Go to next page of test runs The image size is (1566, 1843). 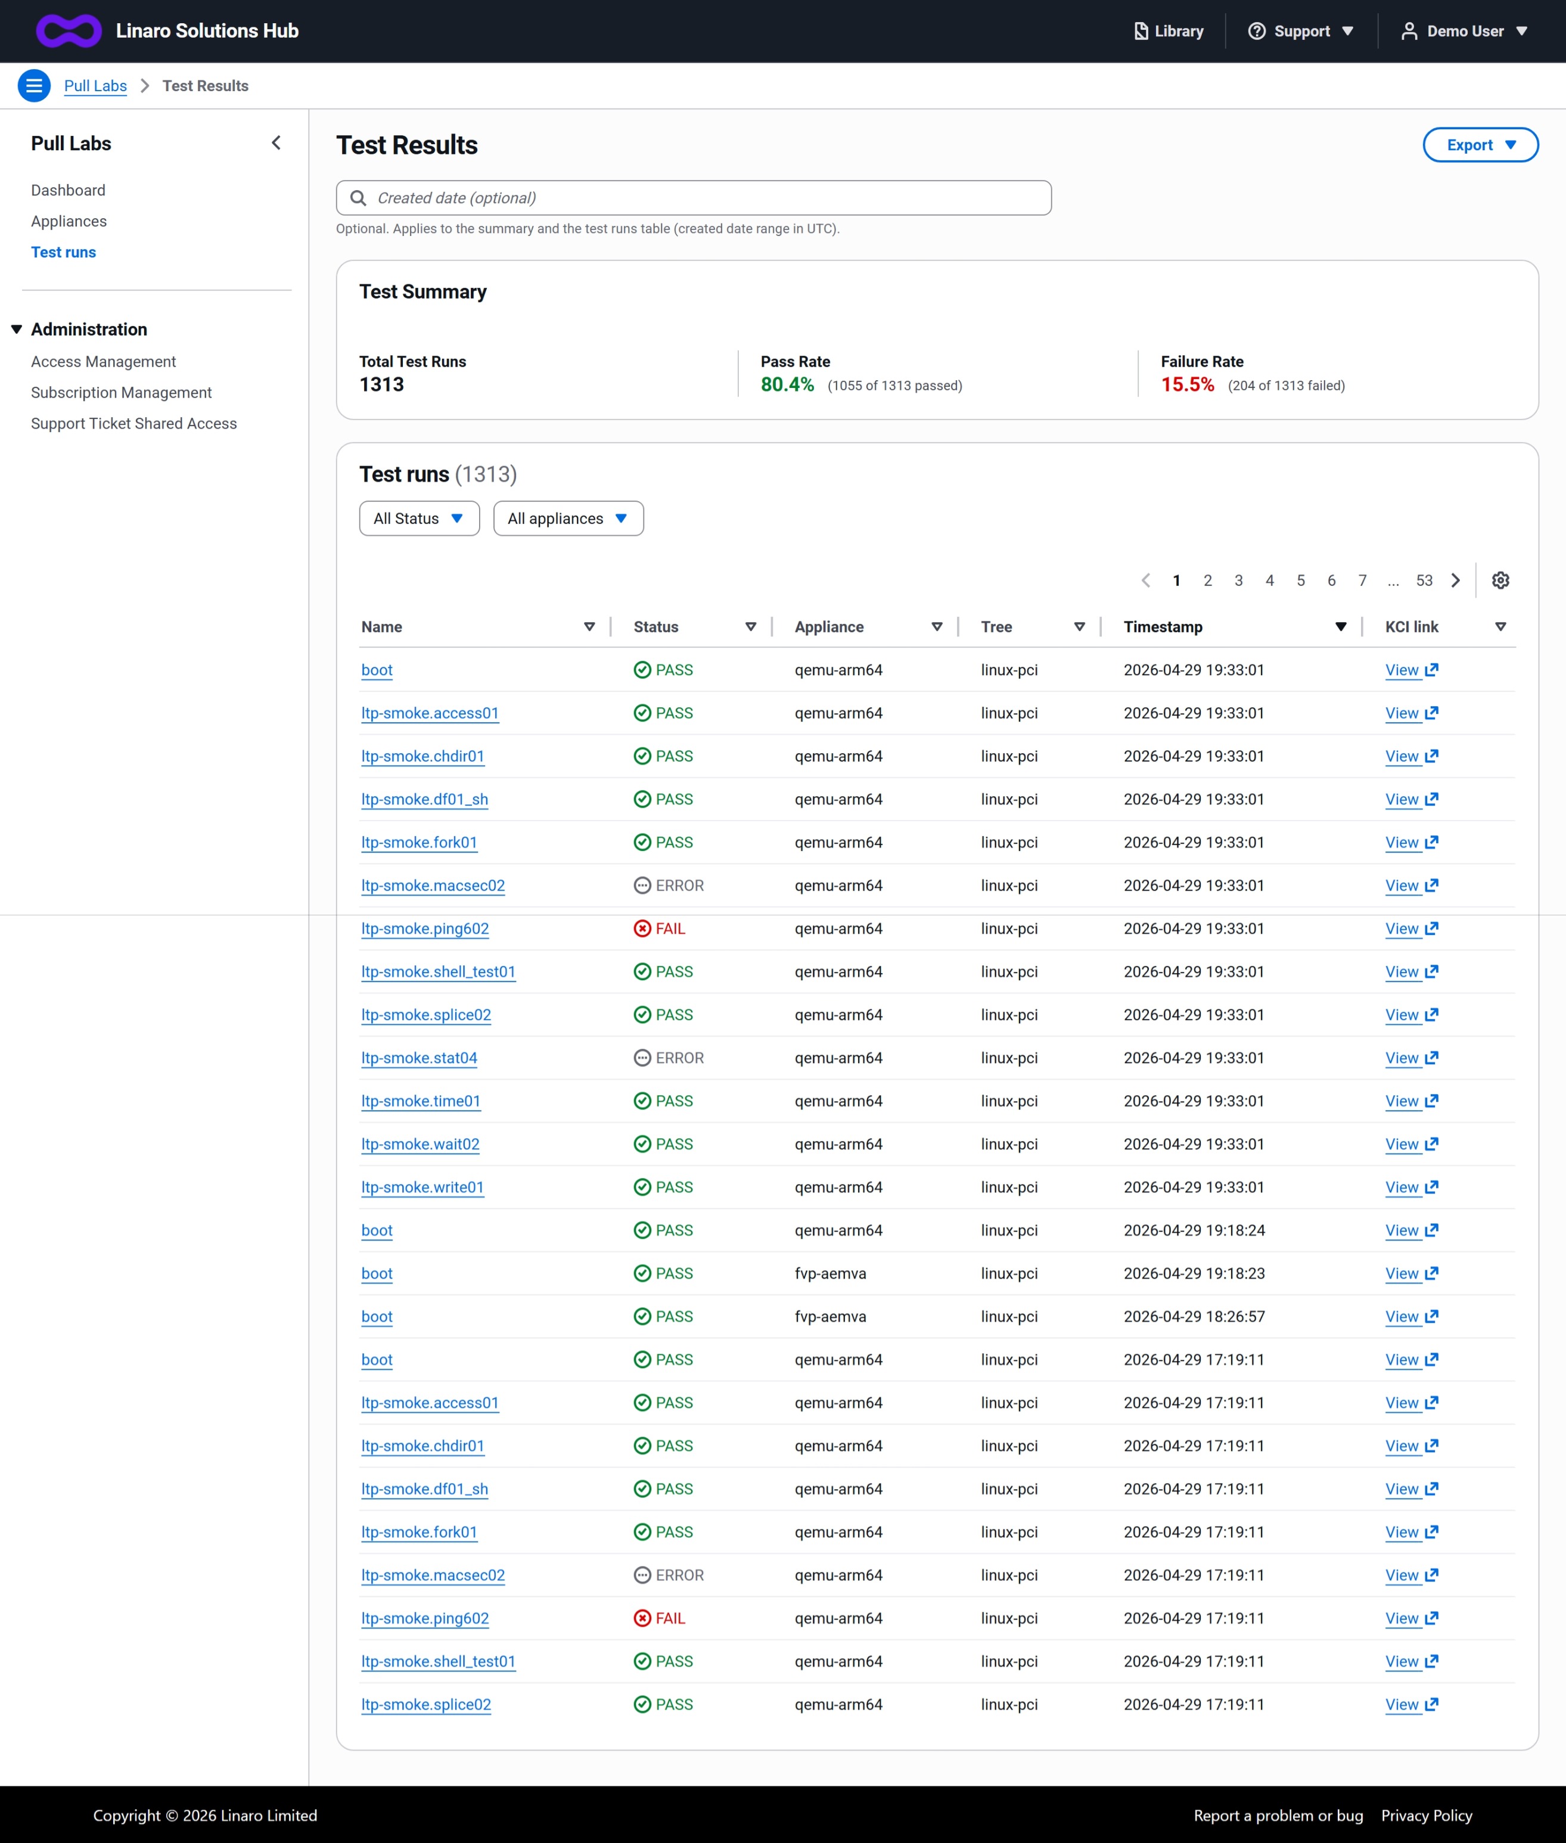coord(1455,580)
